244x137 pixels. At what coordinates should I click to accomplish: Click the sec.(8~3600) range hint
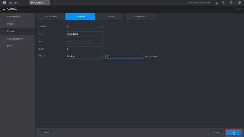[151, 56]
